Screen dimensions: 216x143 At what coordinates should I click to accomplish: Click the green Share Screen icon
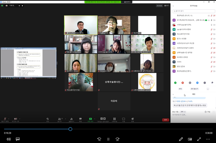90,119
